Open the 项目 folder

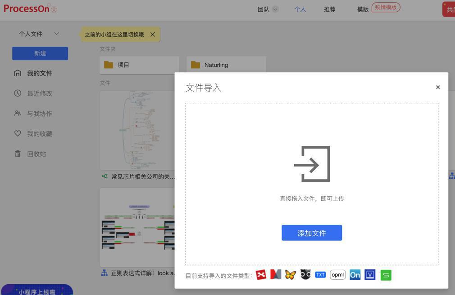pyautogui.click(x=139, y=65)
